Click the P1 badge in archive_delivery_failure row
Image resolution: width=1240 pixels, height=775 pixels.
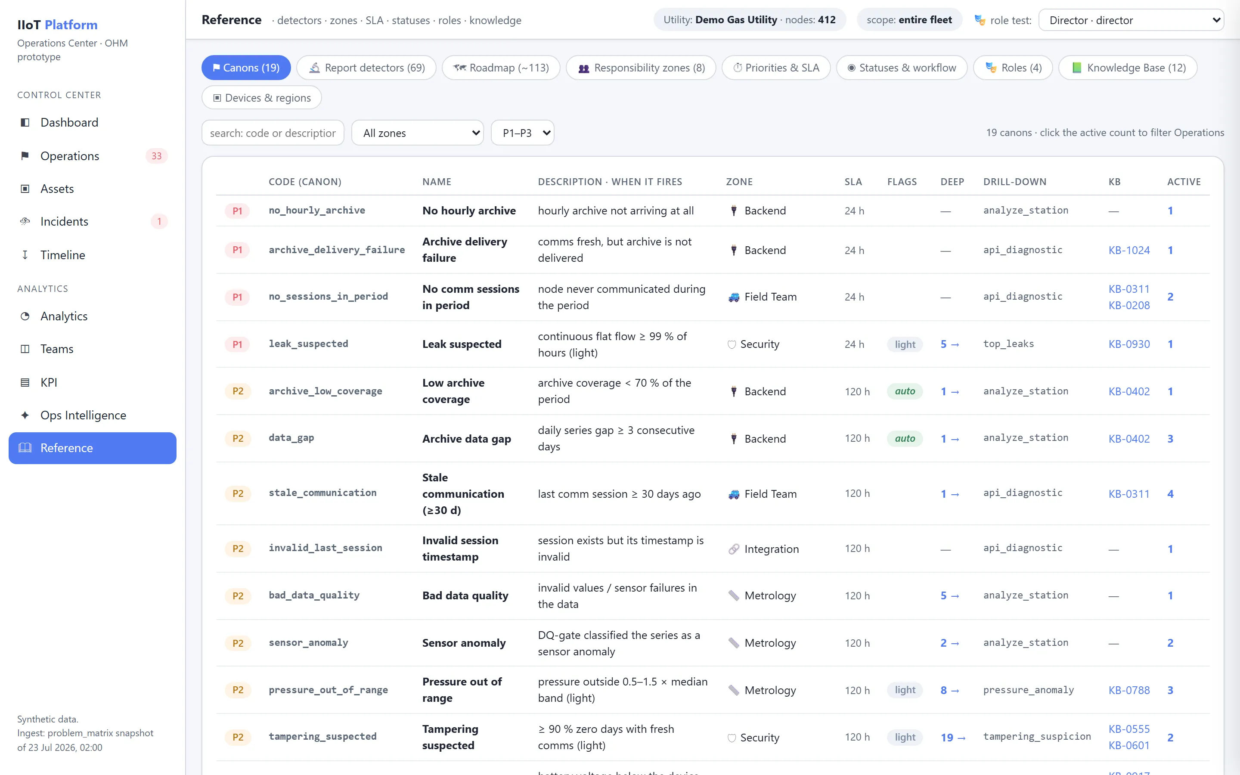[237, 250]
